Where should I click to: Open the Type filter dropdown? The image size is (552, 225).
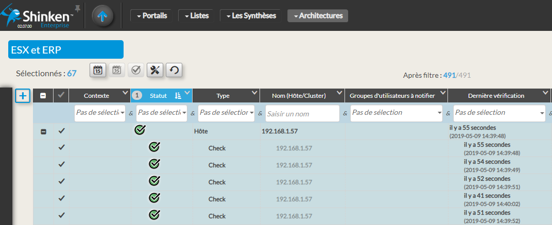226,113
